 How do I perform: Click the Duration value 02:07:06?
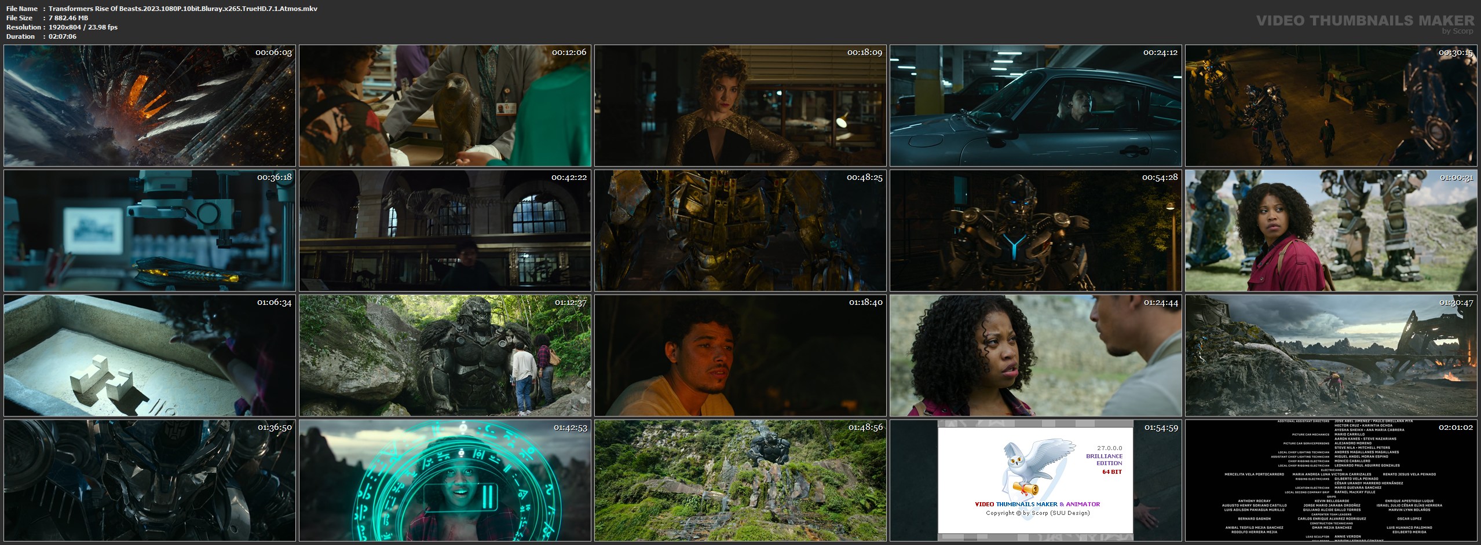pos(63,36)
